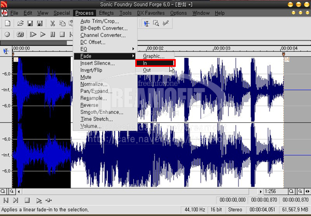
Task: Click Go to End button in data window
Action: point(16,200)
